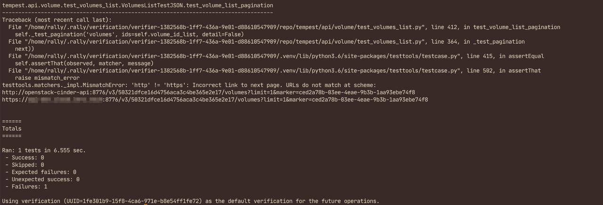Viewport: 603px width, 205px height.
Task: Open the https volumes URL with marker
Action: (215, 100)
